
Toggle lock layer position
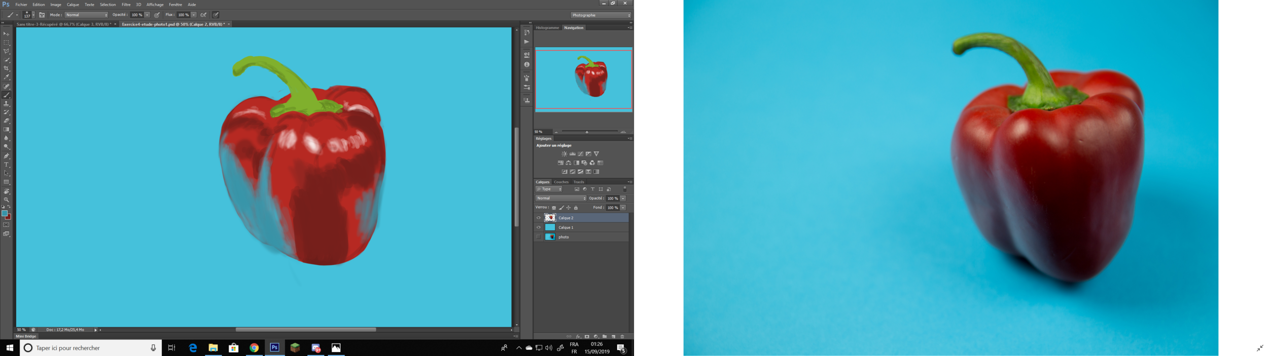(x=569, y=208)
